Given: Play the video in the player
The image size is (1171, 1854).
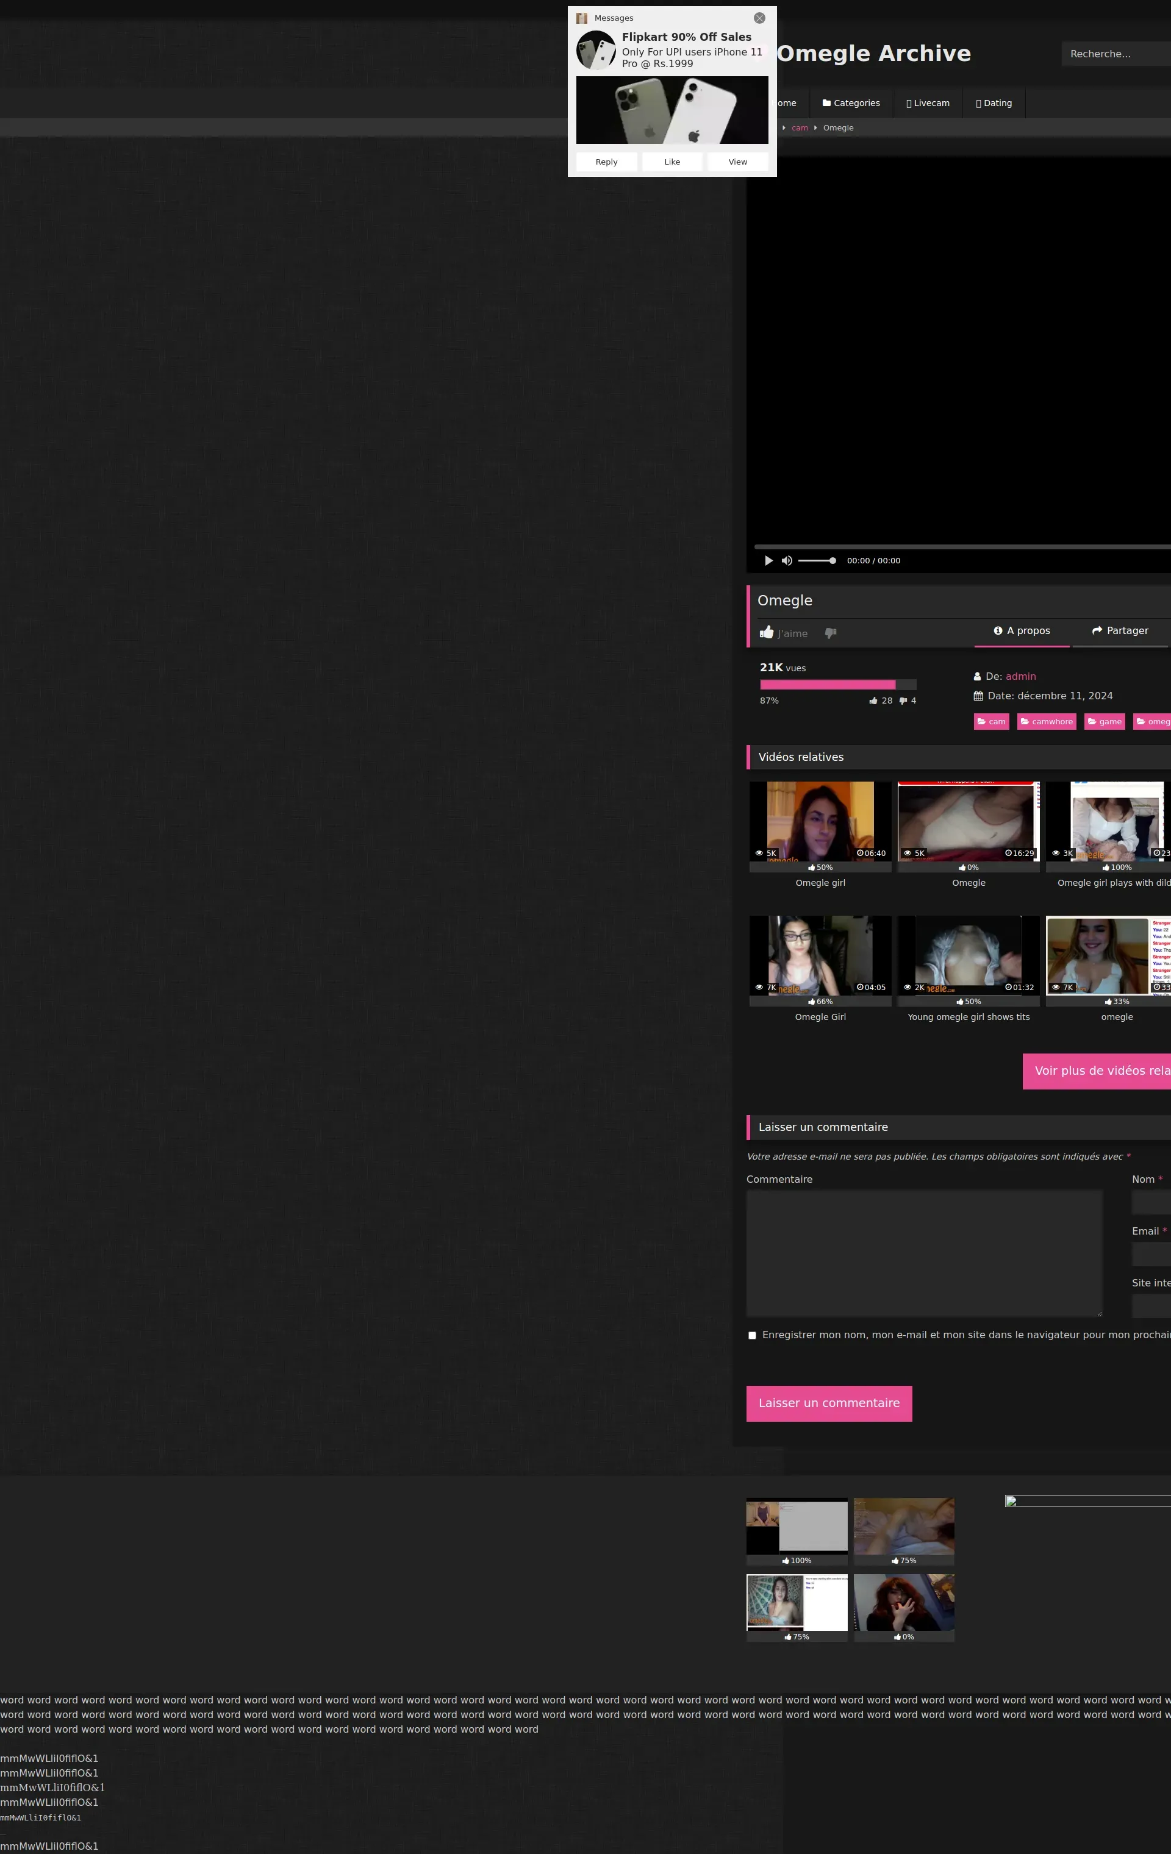Looking at the screenshot, I should pos(768,560).
